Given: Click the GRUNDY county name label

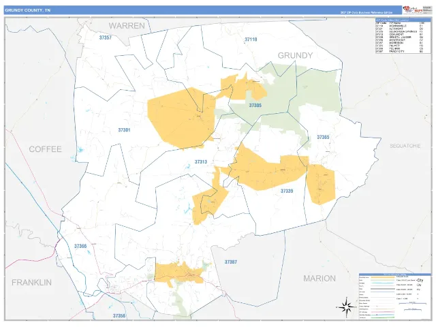Looking at the screenshot, I should tap(295, 56).
